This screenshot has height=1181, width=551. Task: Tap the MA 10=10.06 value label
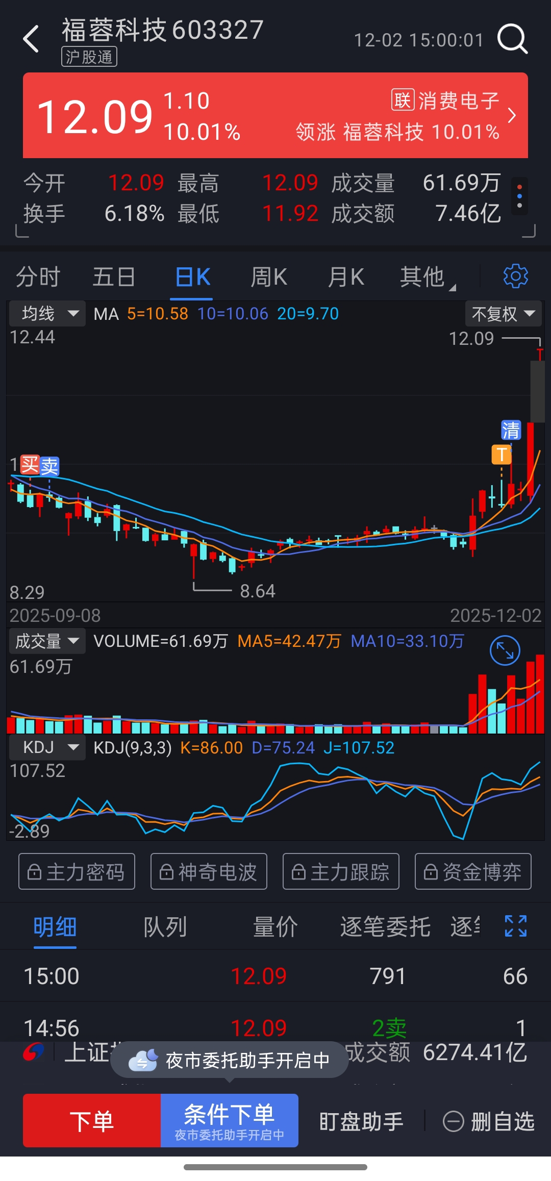click(x=233, y=314)
